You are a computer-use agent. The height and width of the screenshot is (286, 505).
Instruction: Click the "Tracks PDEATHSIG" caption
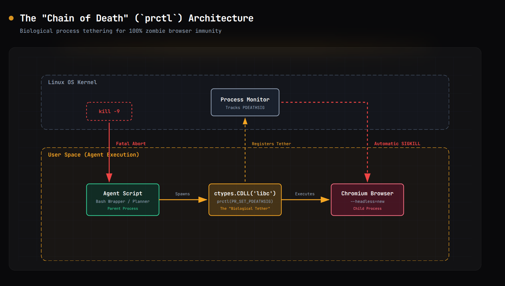click(x=245, y=108)
